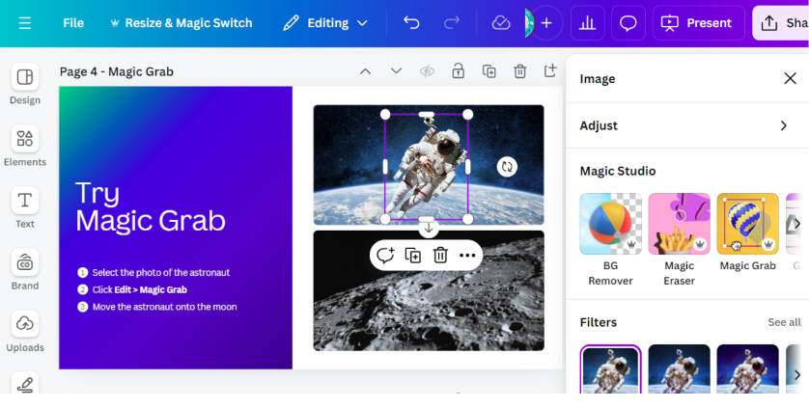Add a collaborator with plus button
The image size is (809, 409).
[x=546, y=23]
